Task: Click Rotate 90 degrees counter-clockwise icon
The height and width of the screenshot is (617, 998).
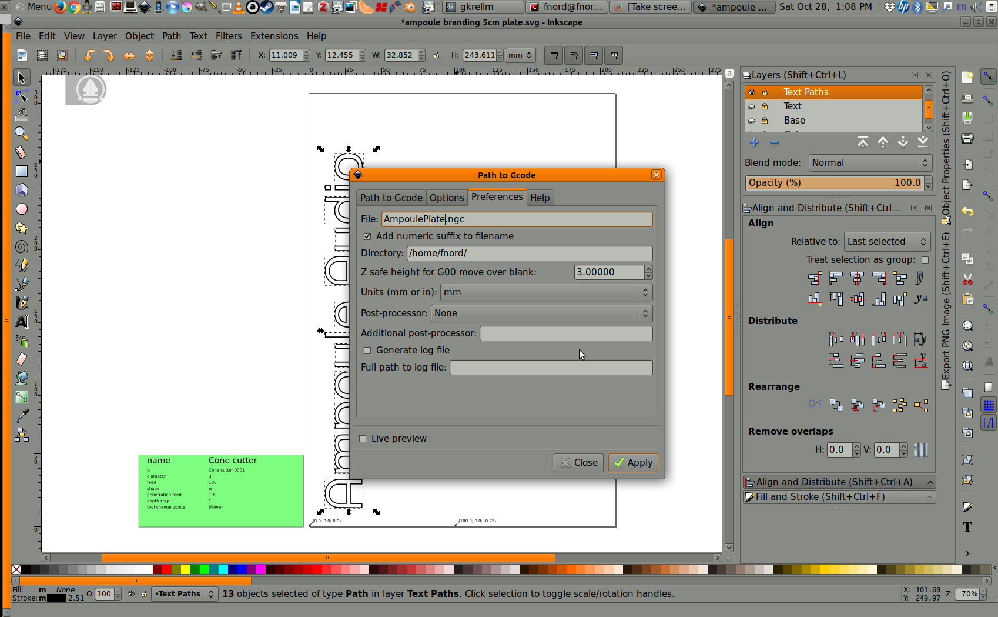Action: point(89,55)
